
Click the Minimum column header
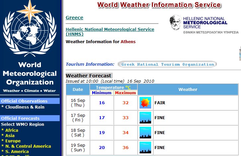101,93
